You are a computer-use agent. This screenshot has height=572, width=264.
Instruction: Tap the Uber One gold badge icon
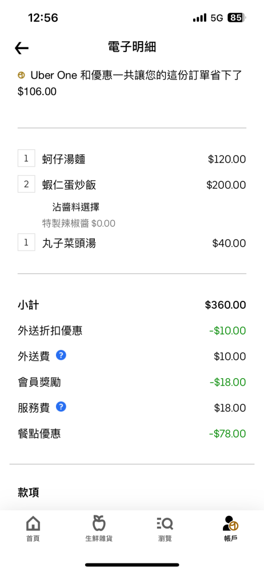tap(21, 76)
